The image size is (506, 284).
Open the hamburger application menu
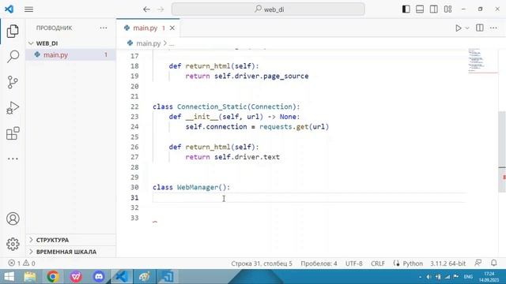pos(28,9)
